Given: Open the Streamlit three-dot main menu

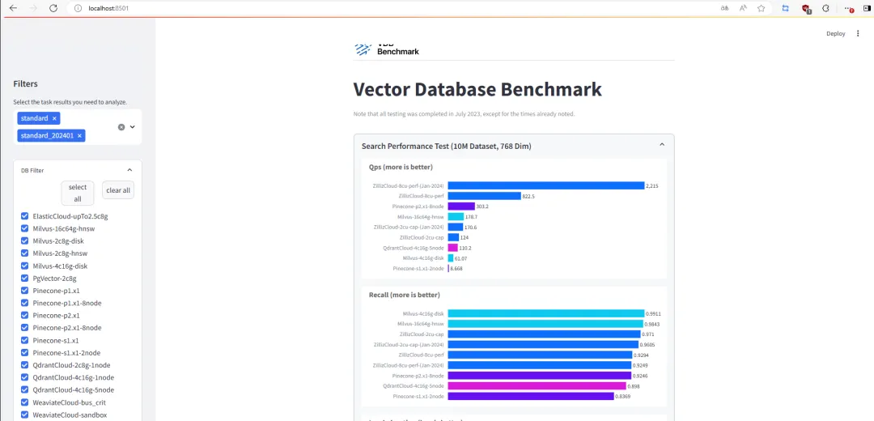Looking at the screenshot, I should coord(858,33).
